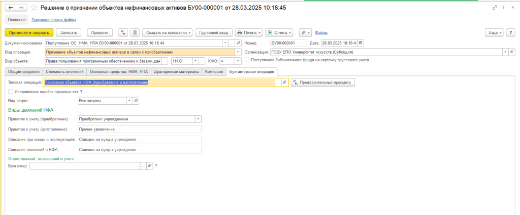Click the copy link icon in title bar

(x=495, y=8)
